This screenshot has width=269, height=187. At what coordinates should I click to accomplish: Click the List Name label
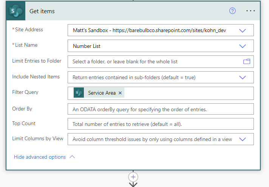pos(26,45)
